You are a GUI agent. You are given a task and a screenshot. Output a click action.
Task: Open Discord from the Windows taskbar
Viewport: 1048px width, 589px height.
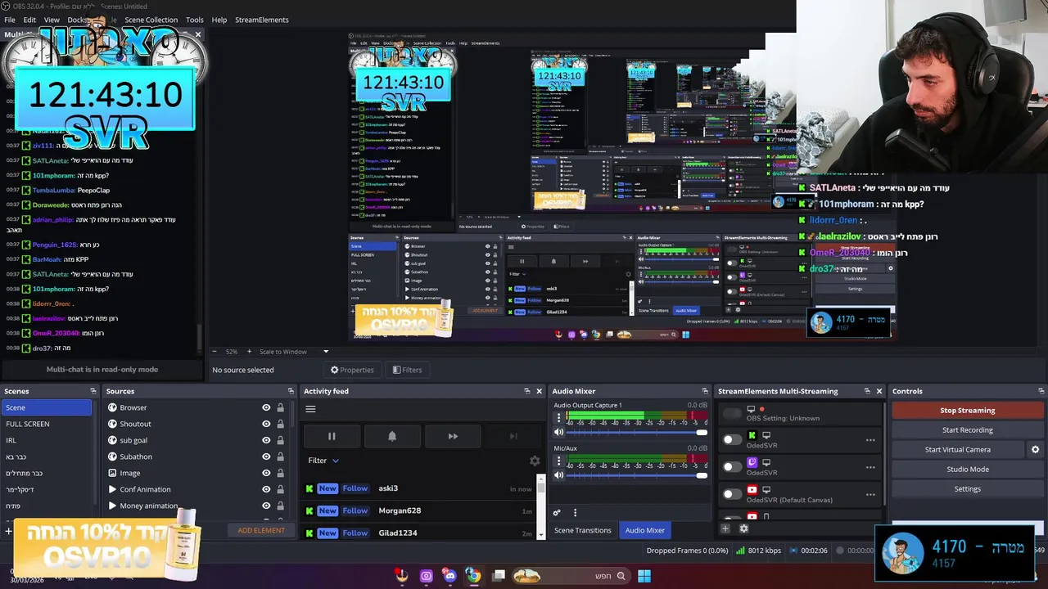[x=449, y=576]
